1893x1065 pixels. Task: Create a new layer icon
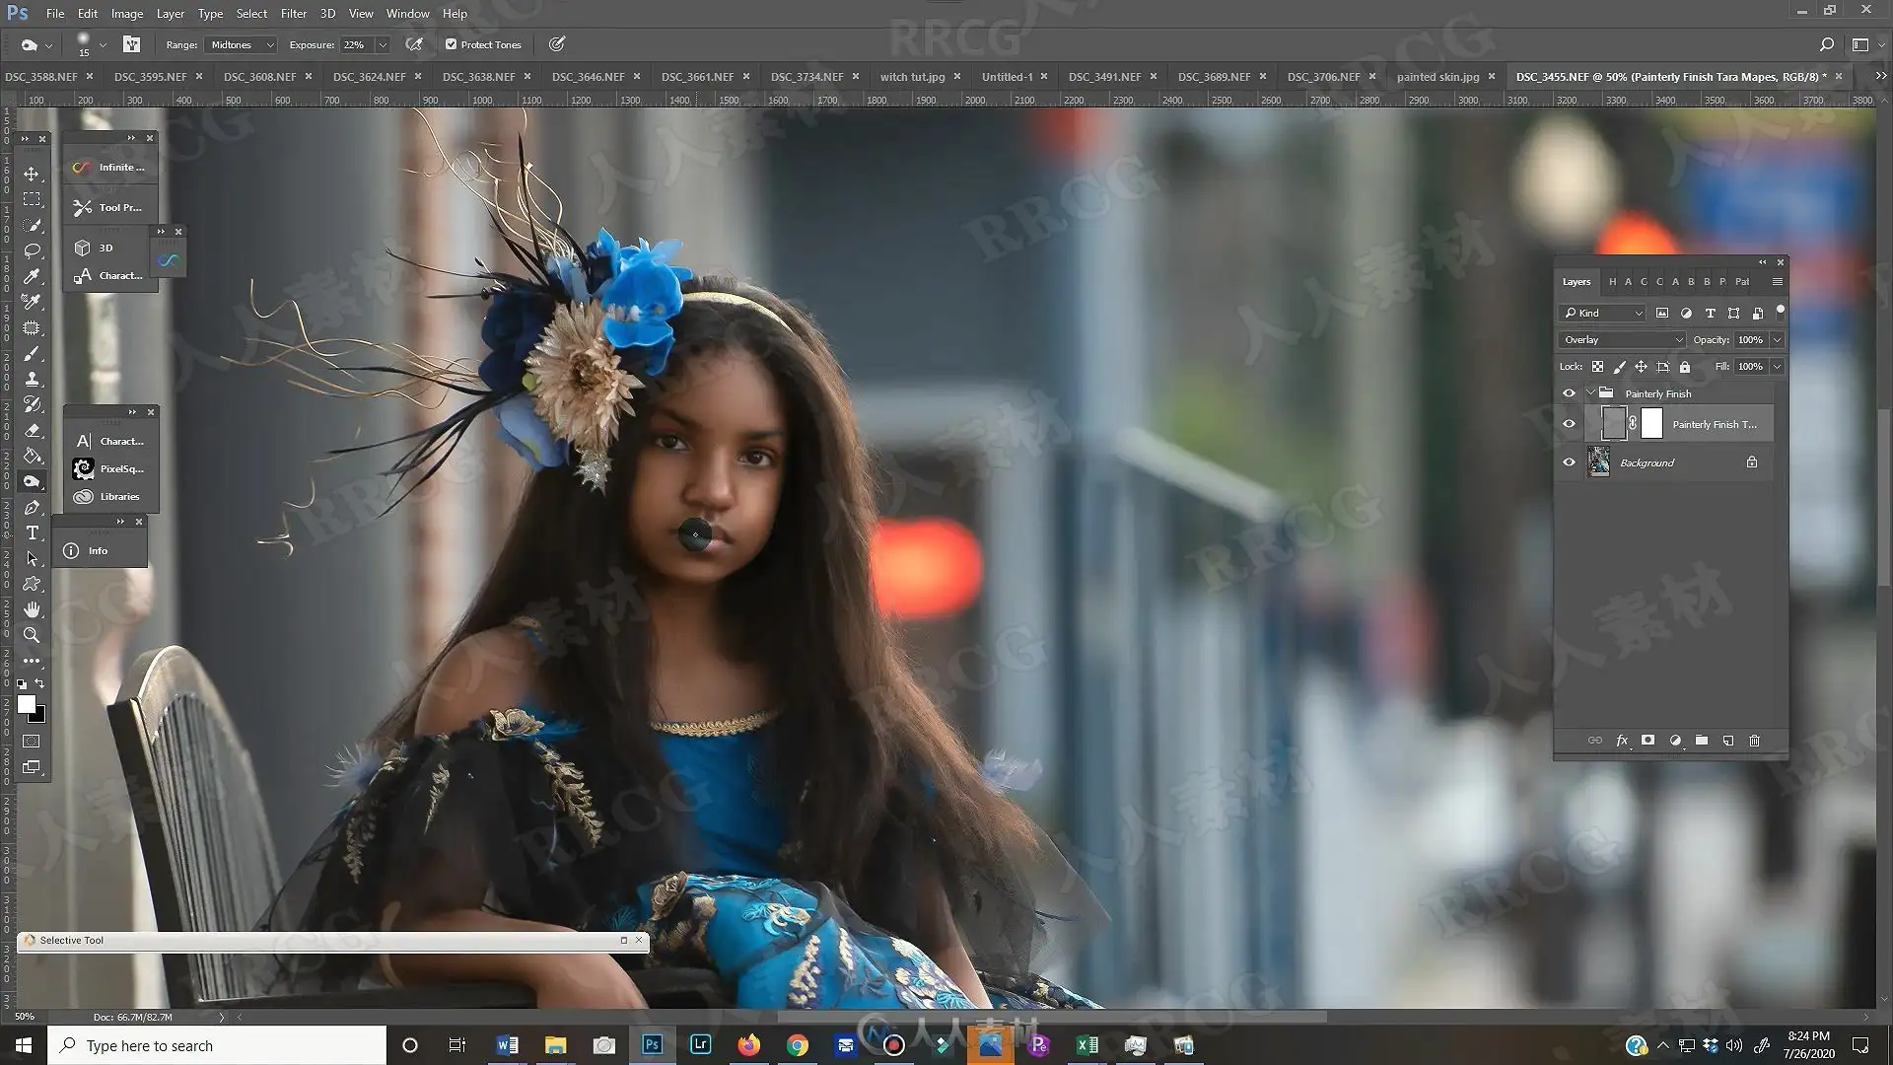(1728, 740)
